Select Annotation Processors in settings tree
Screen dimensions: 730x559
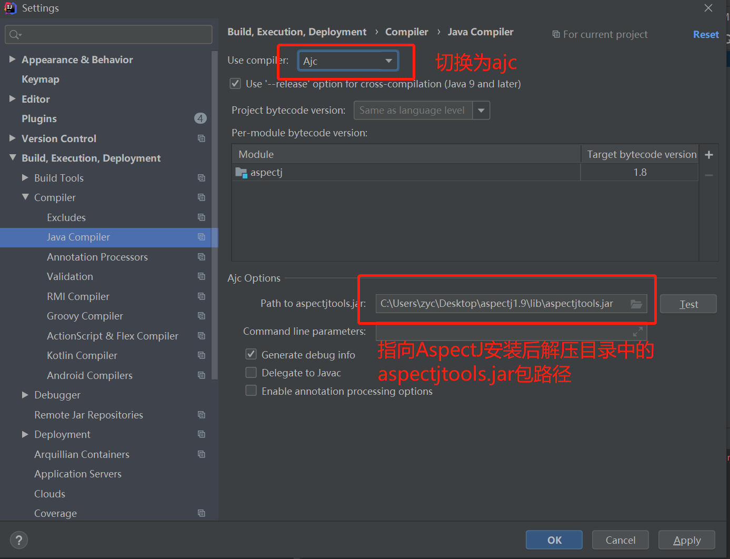click(x=97, y=257)
